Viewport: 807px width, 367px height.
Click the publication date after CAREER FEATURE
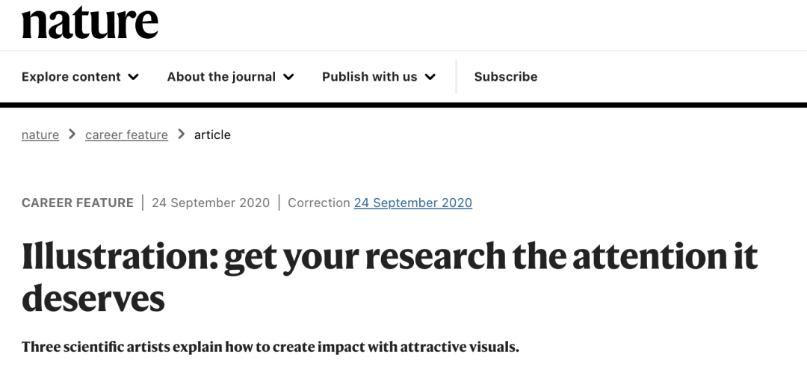pos(211,203)
